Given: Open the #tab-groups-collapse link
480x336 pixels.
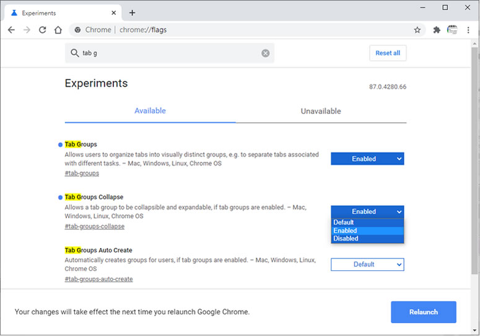Looking at the screenshot, I should click(x=95, y=226).
